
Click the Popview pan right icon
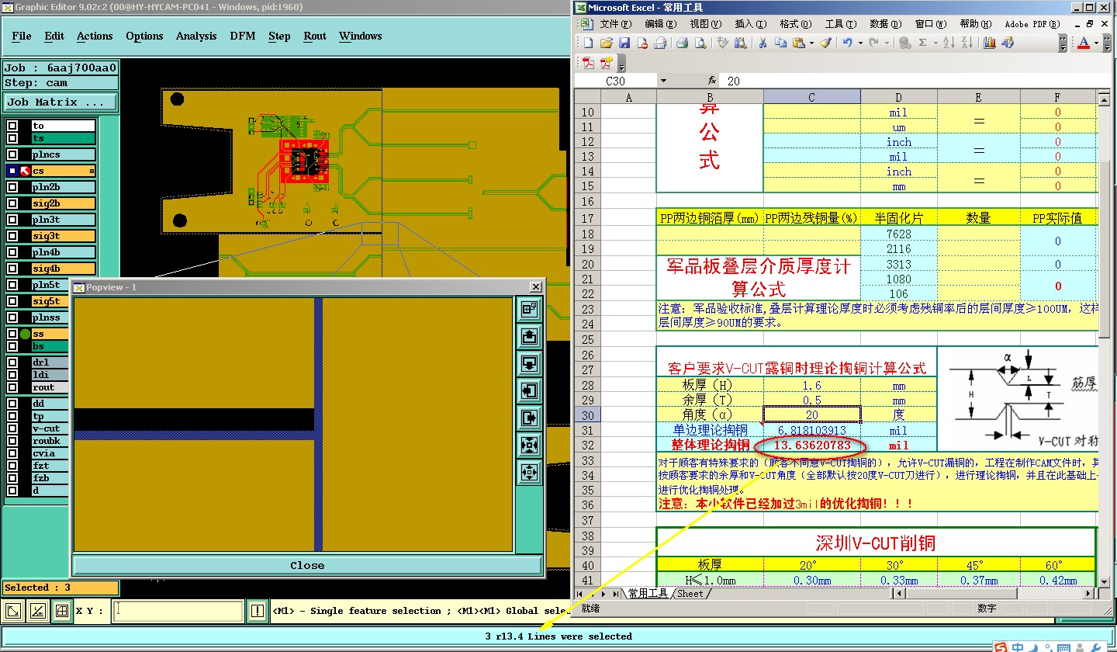(x=530, y=418)
